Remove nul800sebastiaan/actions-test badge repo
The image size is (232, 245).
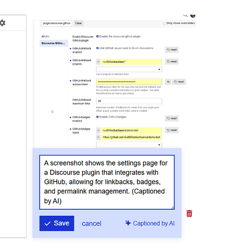pyautogui.click(x=98, y=130)
